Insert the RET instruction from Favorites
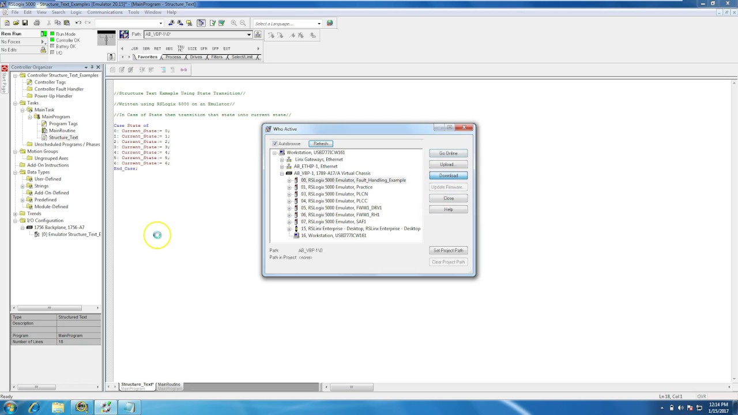The height and width of the screenshot is (415, 738). 157,48
